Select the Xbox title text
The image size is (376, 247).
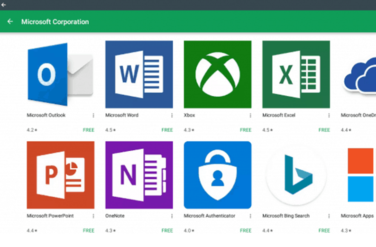coord(190,115)
